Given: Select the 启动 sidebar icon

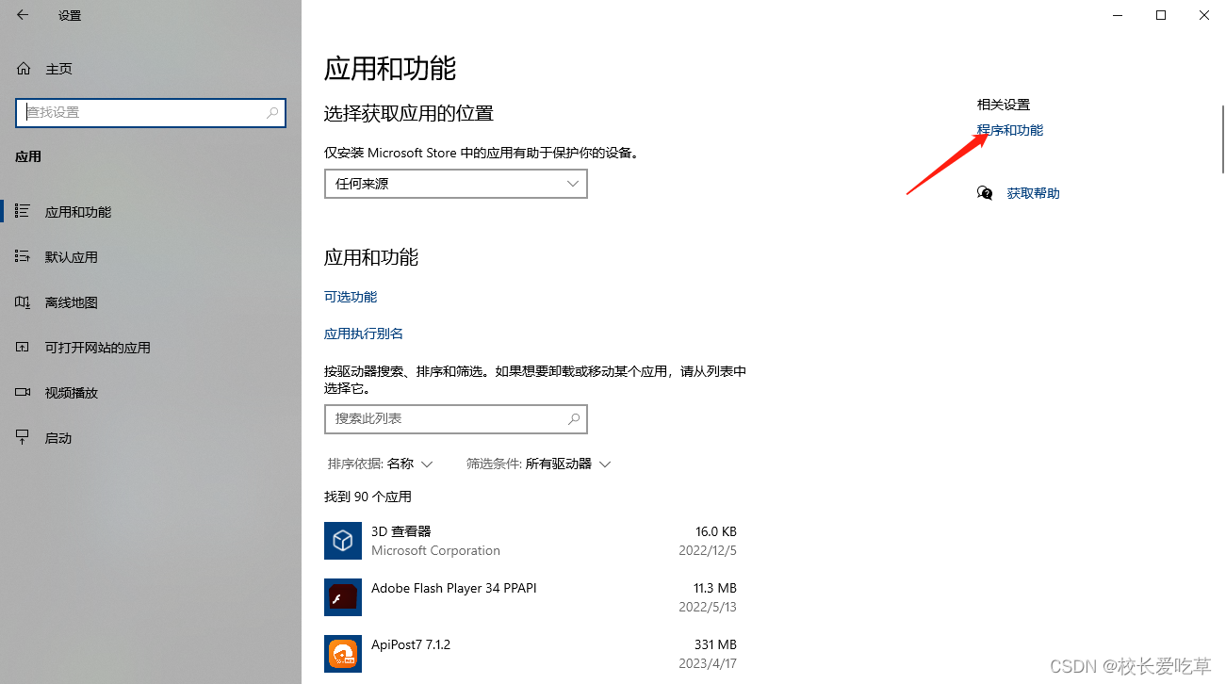Looking at the screenshot, I should coord(23,437).
